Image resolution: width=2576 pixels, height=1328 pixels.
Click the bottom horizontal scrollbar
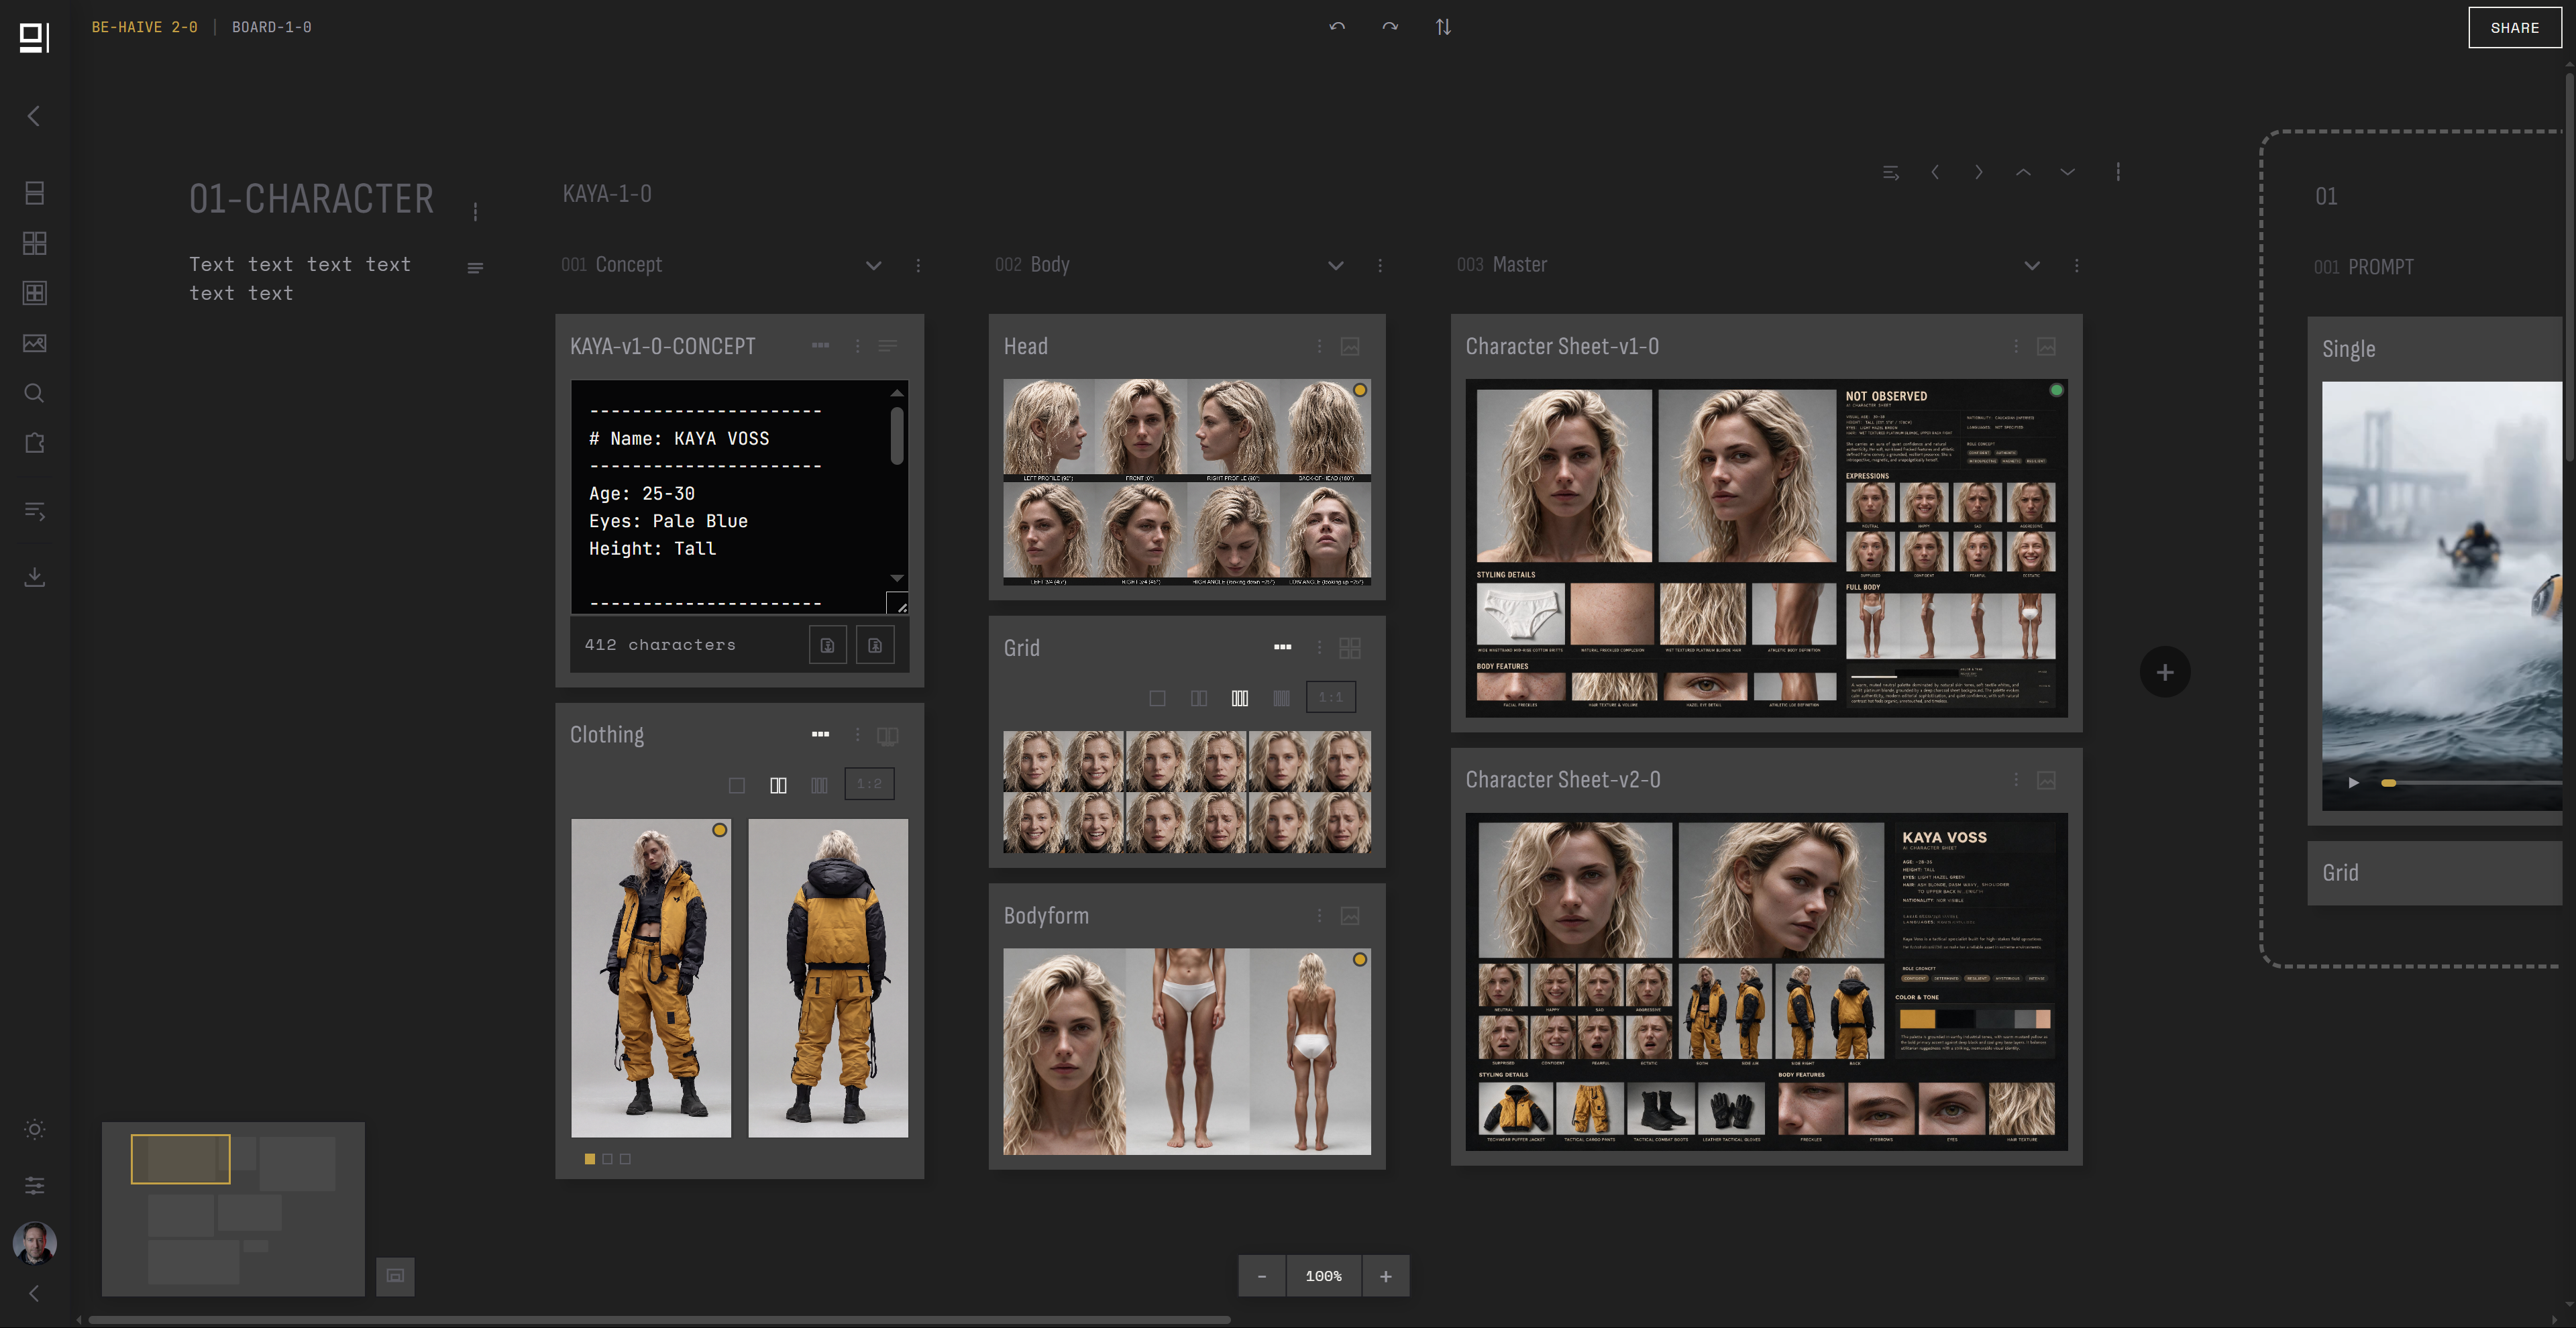[659, 1320]
